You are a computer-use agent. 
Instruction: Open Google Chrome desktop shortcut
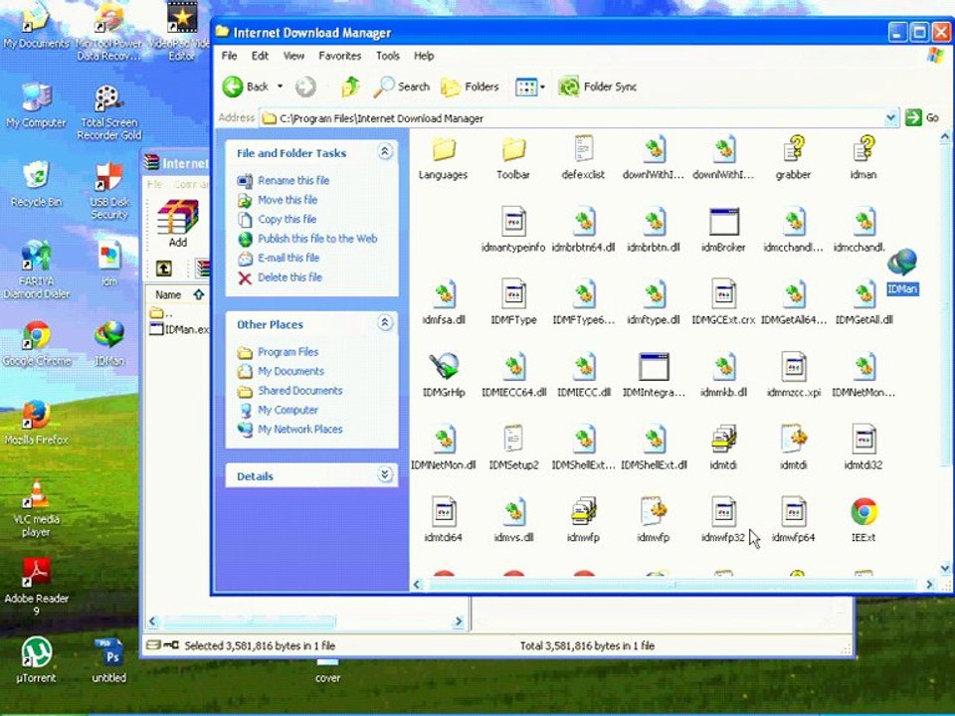pyautogui.click(x=37, y=344)
